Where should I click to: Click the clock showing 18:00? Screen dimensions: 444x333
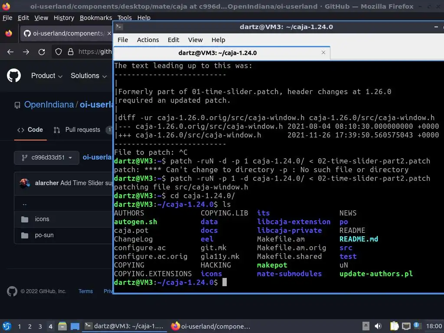tap(434, 326)
